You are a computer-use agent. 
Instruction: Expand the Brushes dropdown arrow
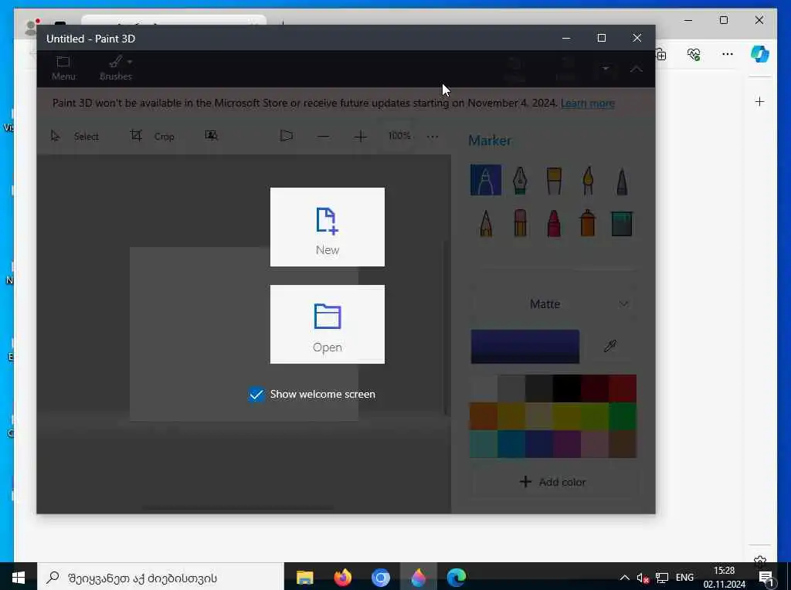(x=130, y=62)
